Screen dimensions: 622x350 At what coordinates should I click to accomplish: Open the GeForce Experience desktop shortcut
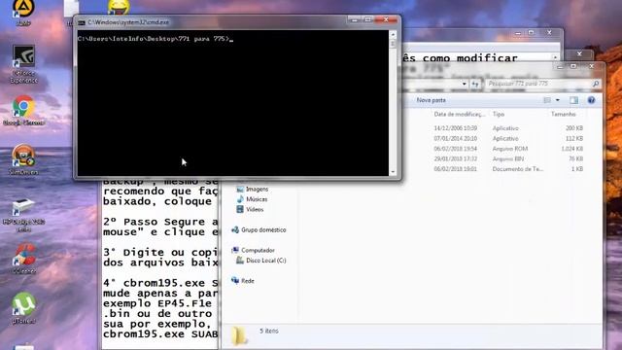pos(23,63)
